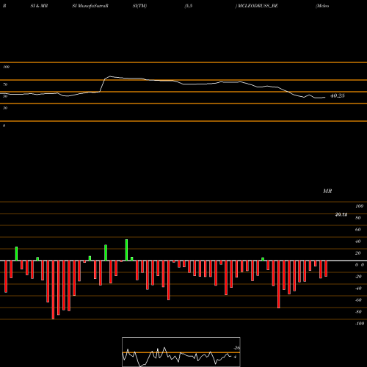Image resolution: width=367 pixels, height=367 pixels.
Task: Click the MCLEODRUSS_BE symbol title text
Action: coord(258,6)
